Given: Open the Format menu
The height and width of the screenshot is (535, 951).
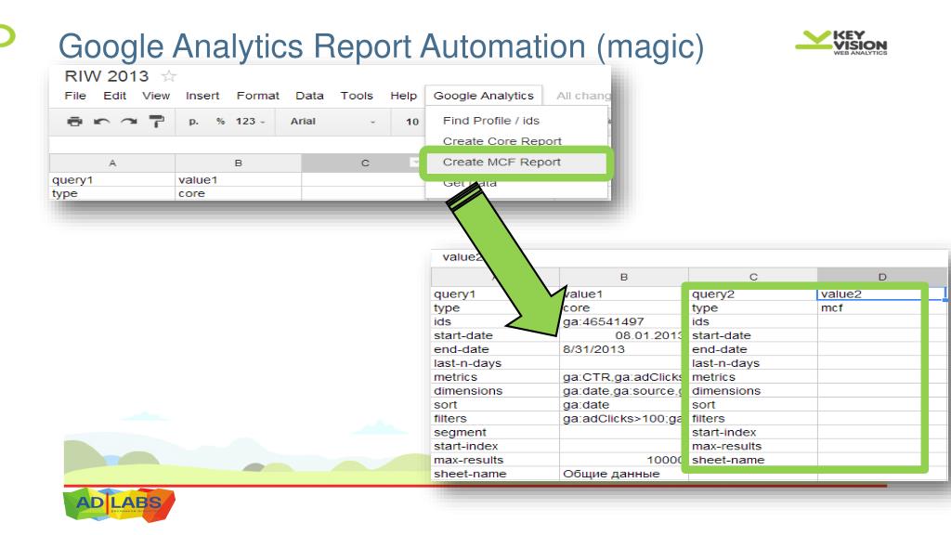Looking at the screenshot, I should click(x=258, y=96).
